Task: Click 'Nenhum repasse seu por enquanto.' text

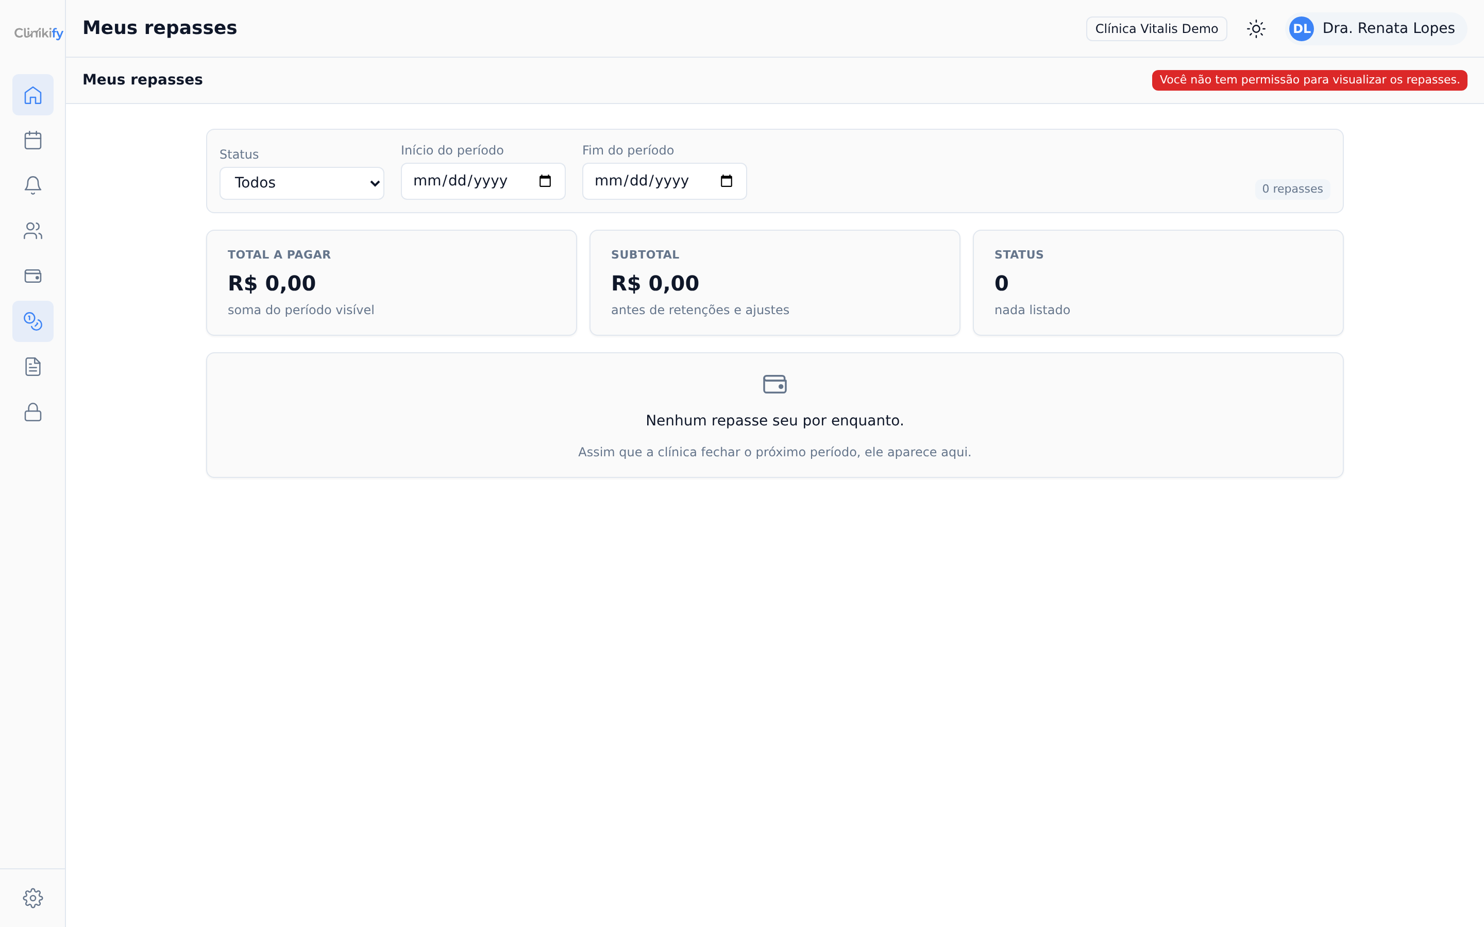Action: pyautogui.click(x=774, y=421)
